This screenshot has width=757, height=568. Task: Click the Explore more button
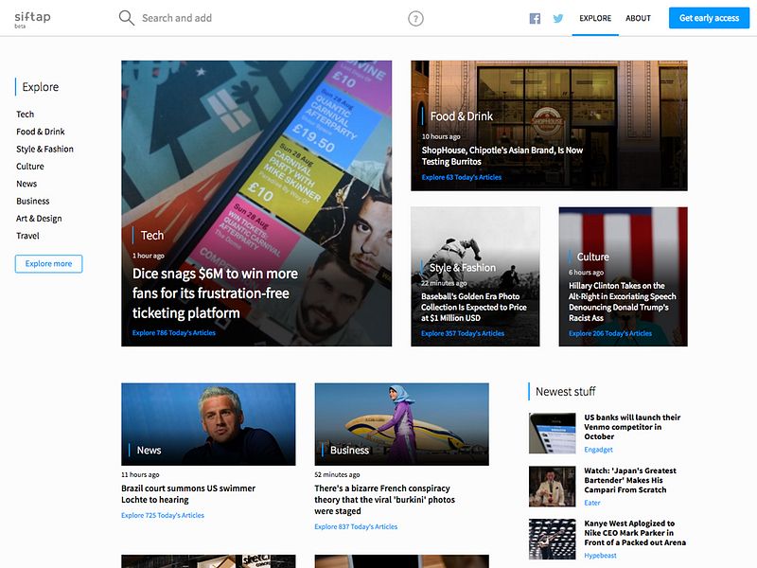pos(49,264)
